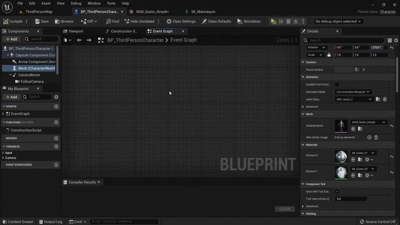
Task: Expand the Camera variables category
Action: click(3, 158)
